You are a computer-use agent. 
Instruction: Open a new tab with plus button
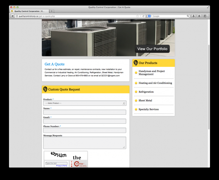52,11
